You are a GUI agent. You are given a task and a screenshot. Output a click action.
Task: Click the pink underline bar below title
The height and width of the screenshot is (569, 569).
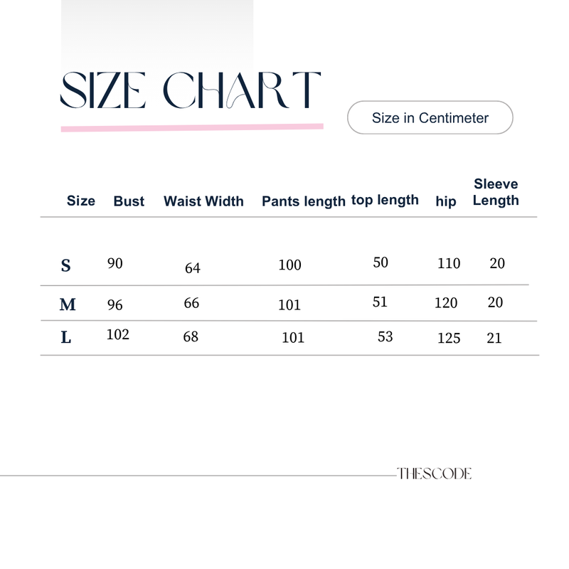coord(192,128)
